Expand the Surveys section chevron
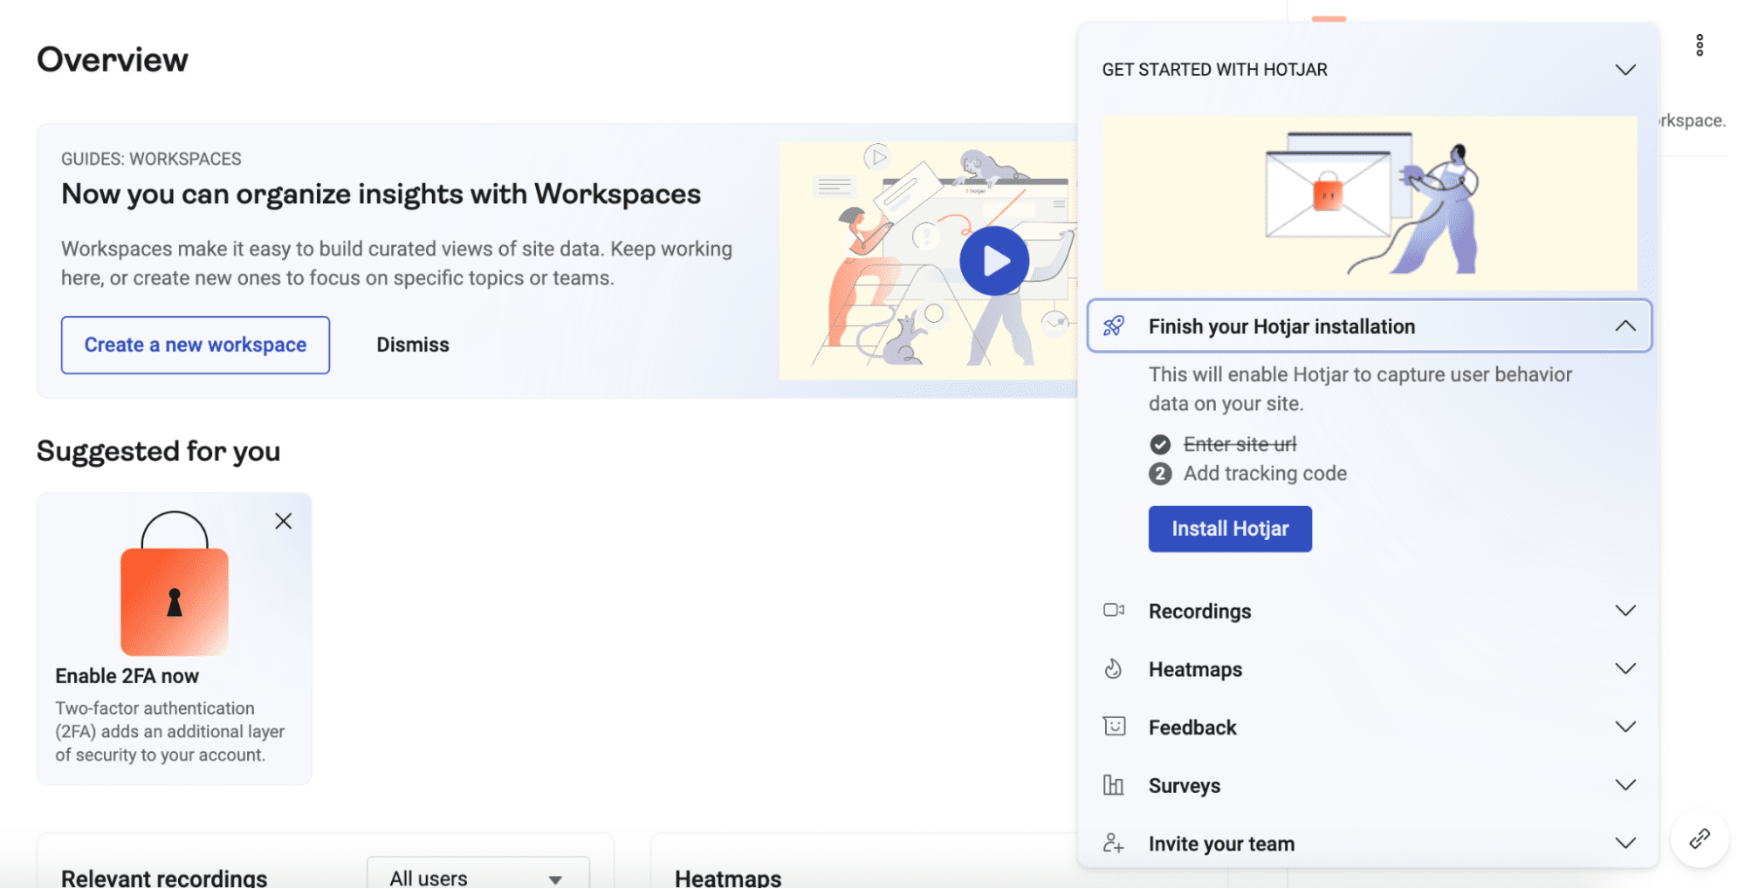 pyautogui.click(x=1625, y=785)
